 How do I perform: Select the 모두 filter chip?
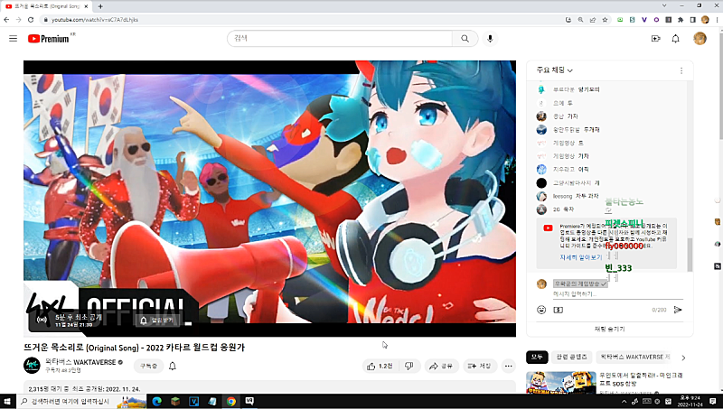point(537,357)
